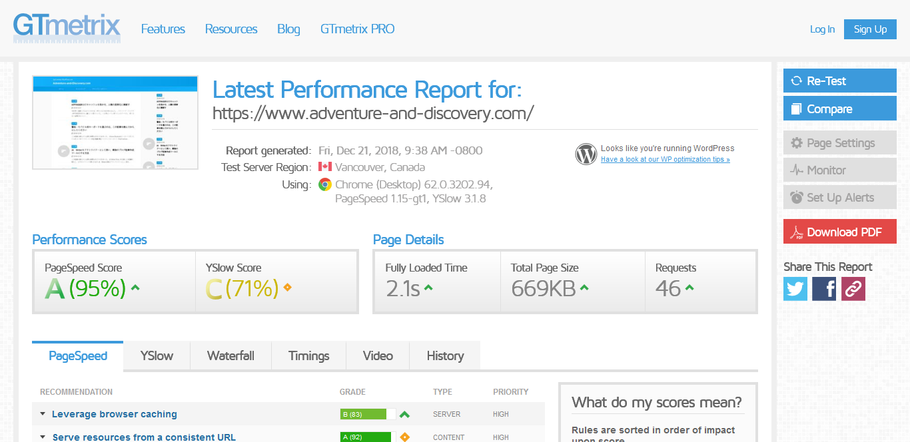The image size is (910, 442).
Task: Click the B (83) grade bar
Action: point(368,414)
